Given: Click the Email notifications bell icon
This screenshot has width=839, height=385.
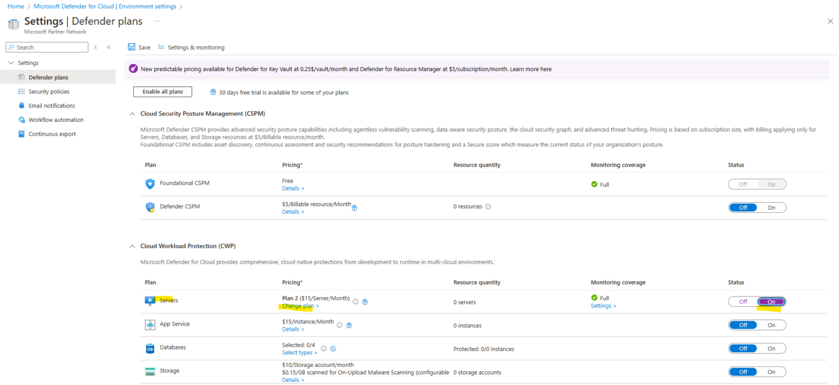Looking at the screenshot, I should tap(22, 106).
